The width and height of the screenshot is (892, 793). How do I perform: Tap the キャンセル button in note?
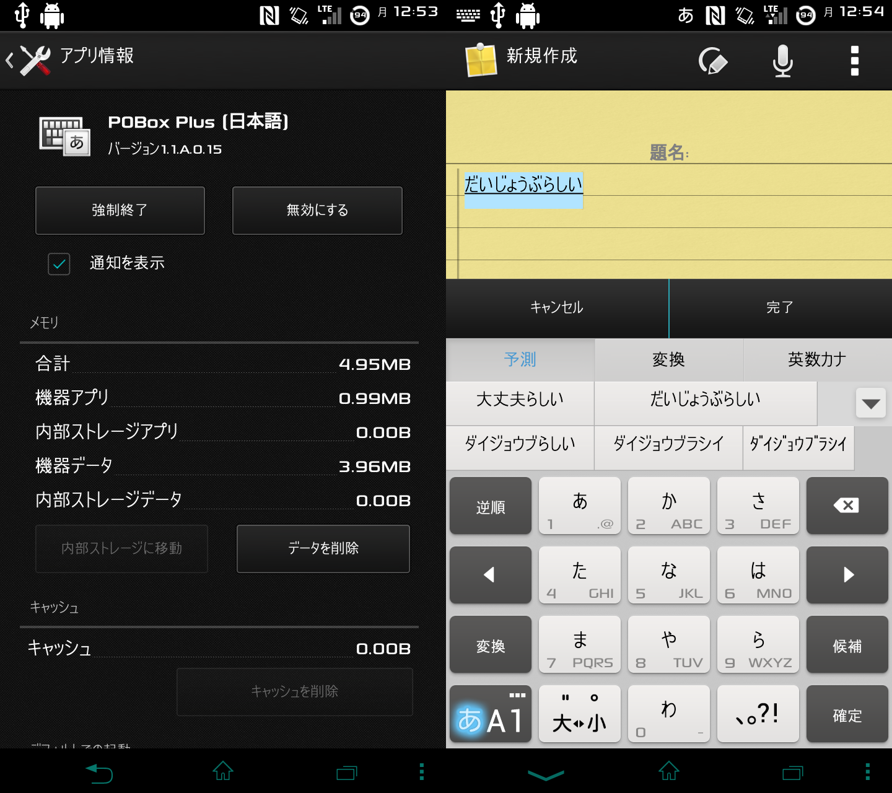pos(557,308)
